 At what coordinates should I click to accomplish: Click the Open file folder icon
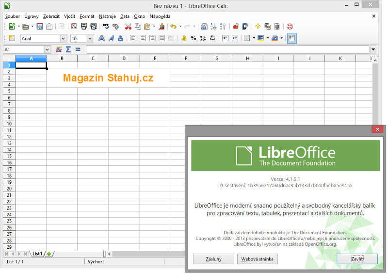click(25, 26)
